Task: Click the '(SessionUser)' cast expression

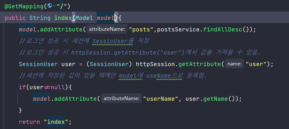Action: pos(109,64)
